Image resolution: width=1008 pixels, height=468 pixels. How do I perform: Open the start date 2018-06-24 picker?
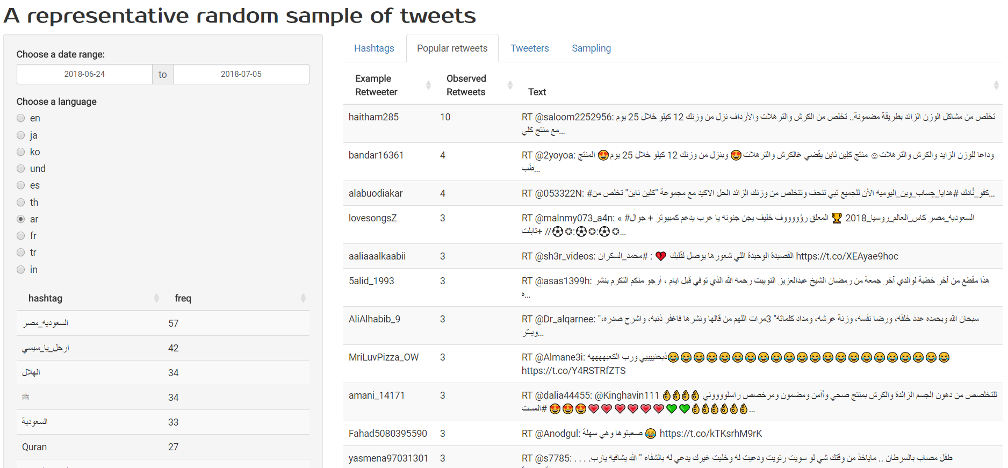(84, 74)
